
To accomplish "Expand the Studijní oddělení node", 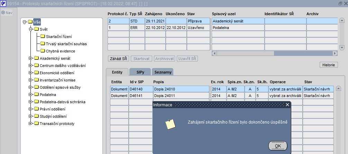I will click(30, 116).
